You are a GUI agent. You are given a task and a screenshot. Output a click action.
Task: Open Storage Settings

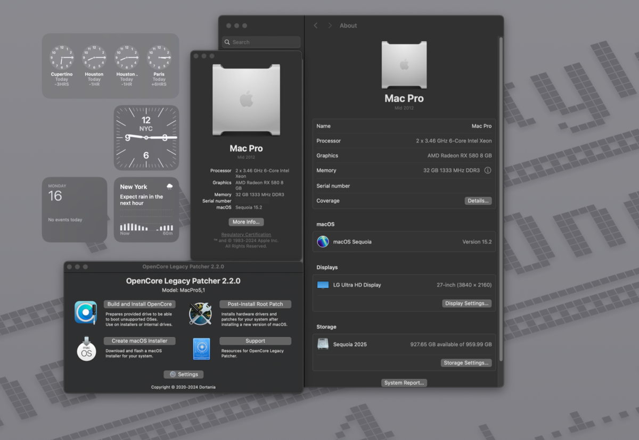coord(466,362)
